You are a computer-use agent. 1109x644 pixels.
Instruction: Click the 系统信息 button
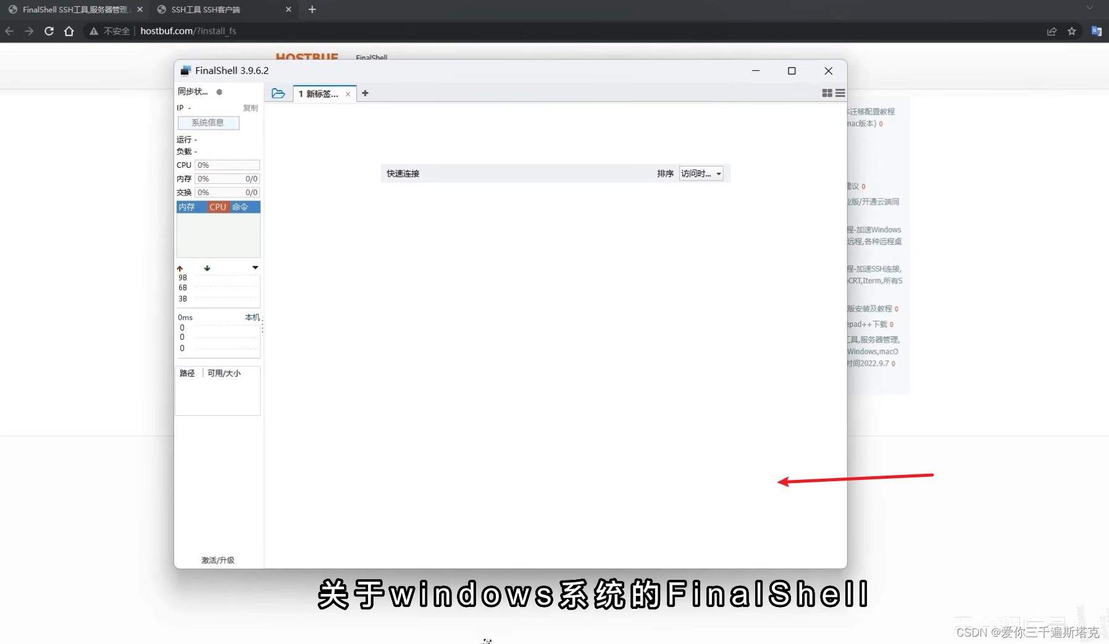point(208,123)
